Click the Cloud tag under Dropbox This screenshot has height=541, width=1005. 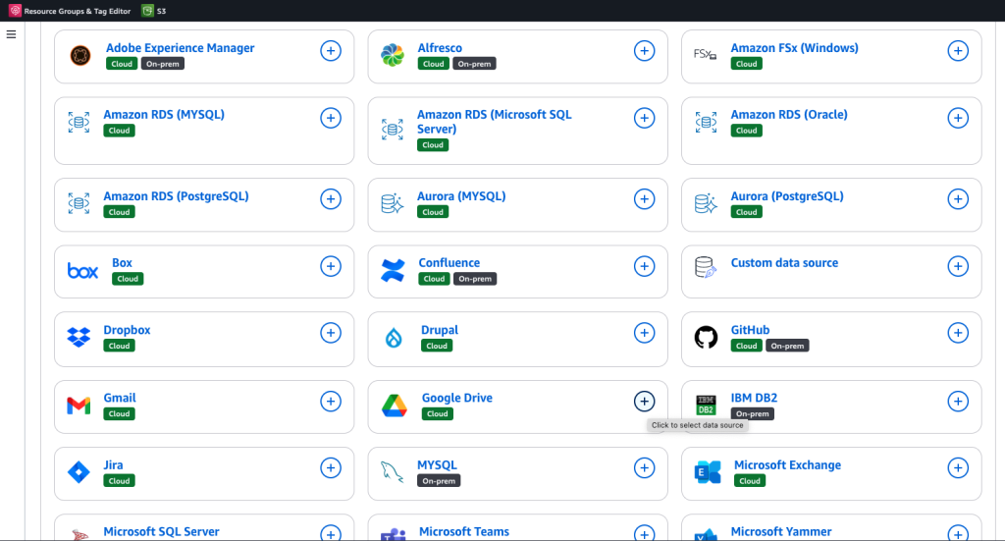pyautogui.click(x=119, y=347)
